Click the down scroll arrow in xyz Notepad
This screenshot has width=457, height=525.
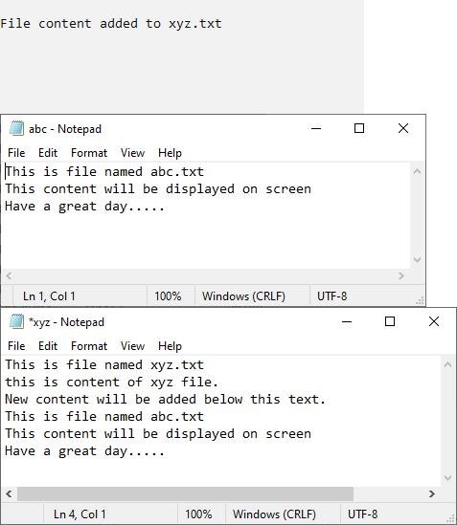[447, 478]
